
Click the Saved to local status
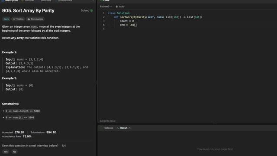(x=108, y=121)
